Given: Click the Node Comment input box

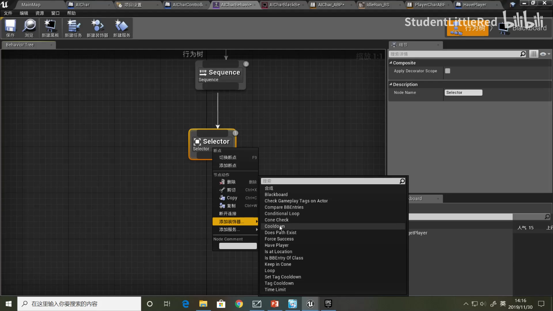Looking at the screenshot, I should coord(238,246).
